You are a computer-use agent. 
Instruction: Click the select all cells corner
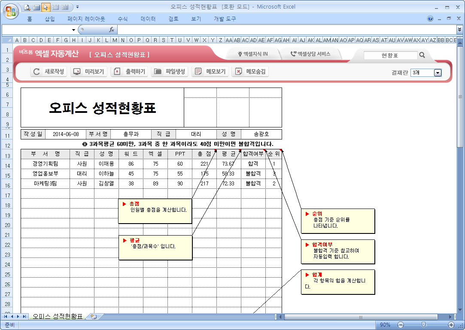7,40
